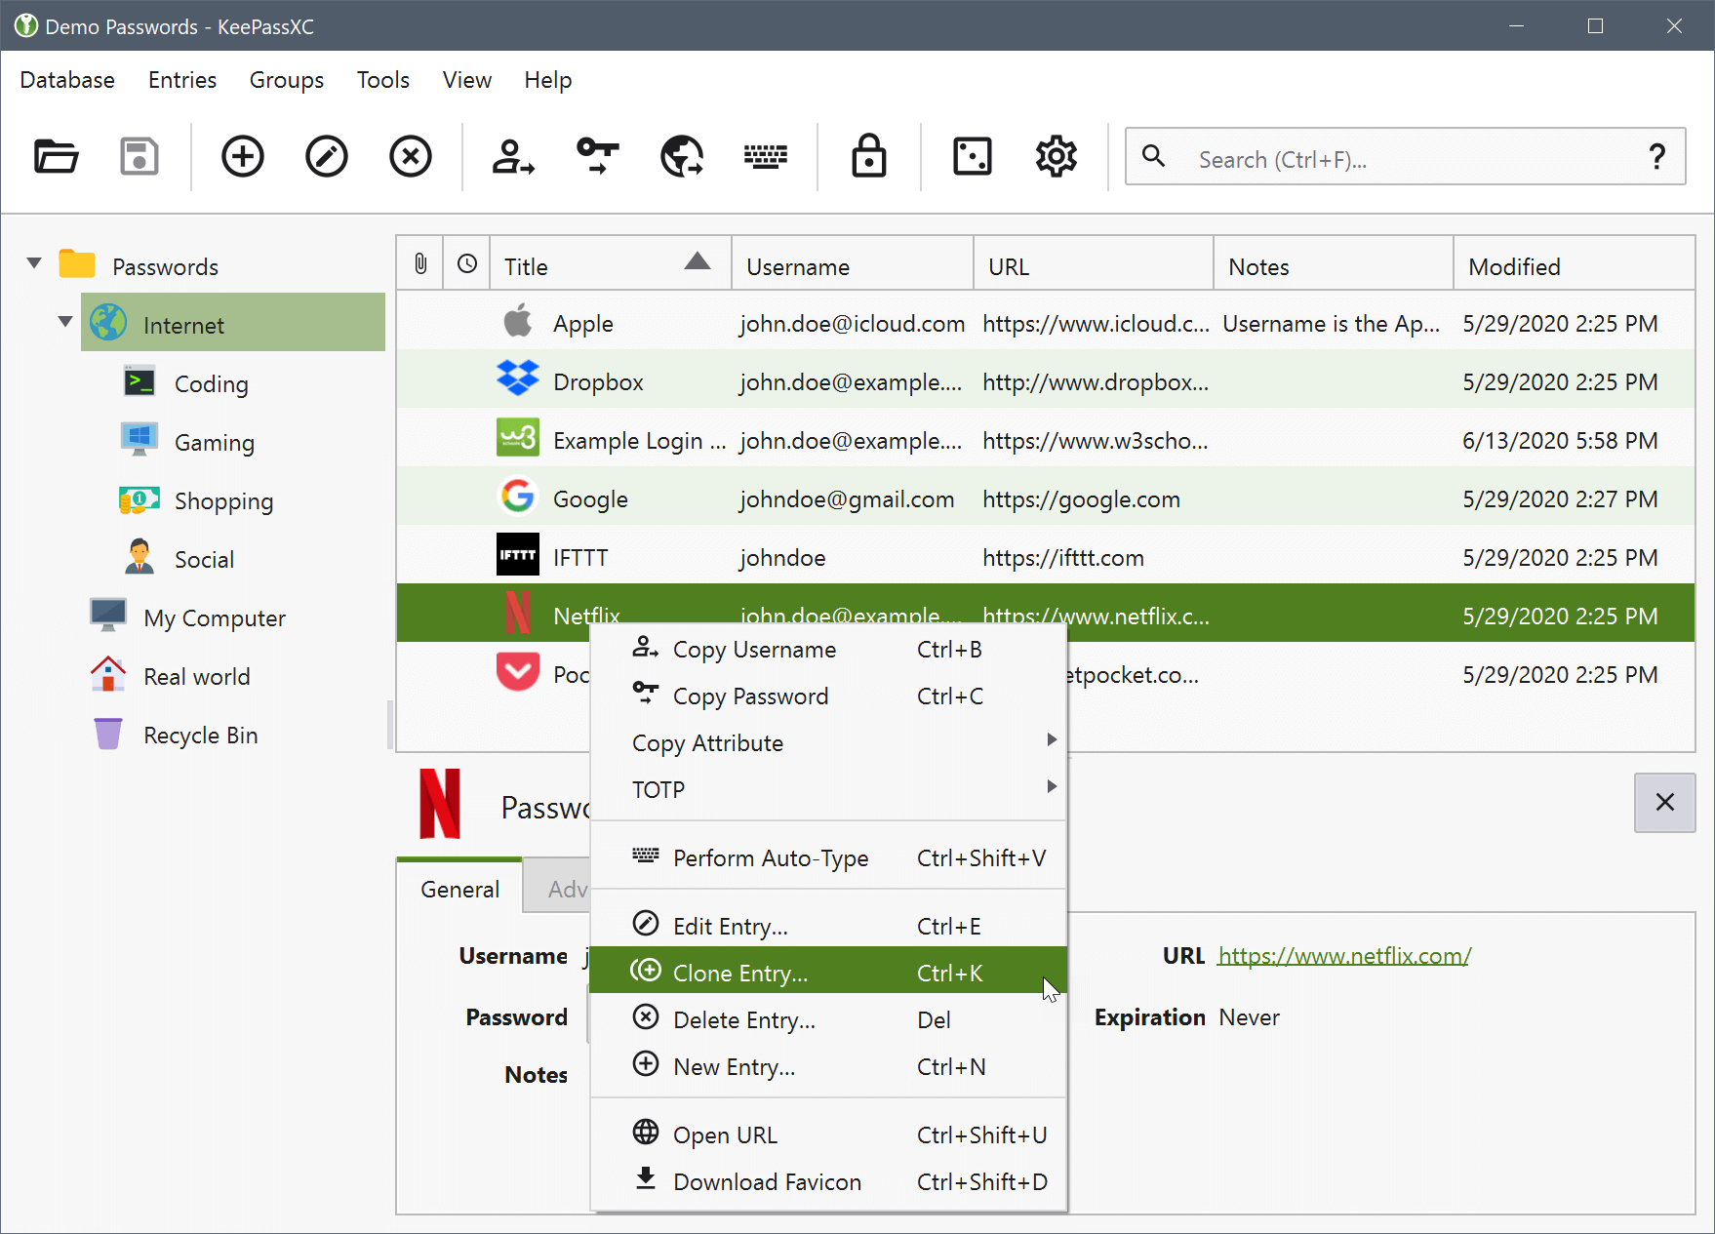Viewport: 1715px width, 1234px height.
Task: Click the Delete Entry toolbar icon
Action: coord(410,156)
